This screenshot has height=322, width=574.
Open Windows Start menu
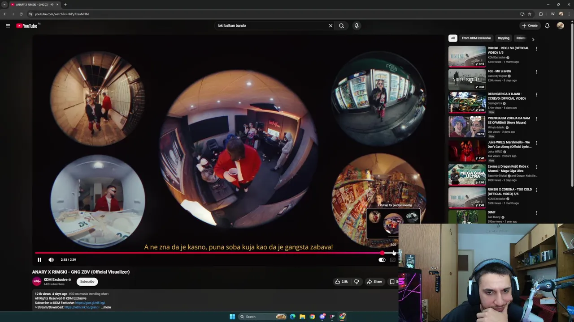pyautogui.click(x=232, y=317)
